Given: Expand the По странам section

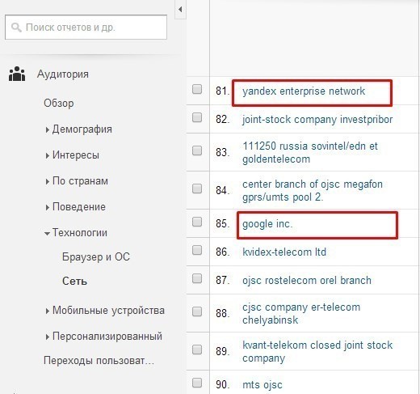Looking at the screenshot, I should coord(77,181).
